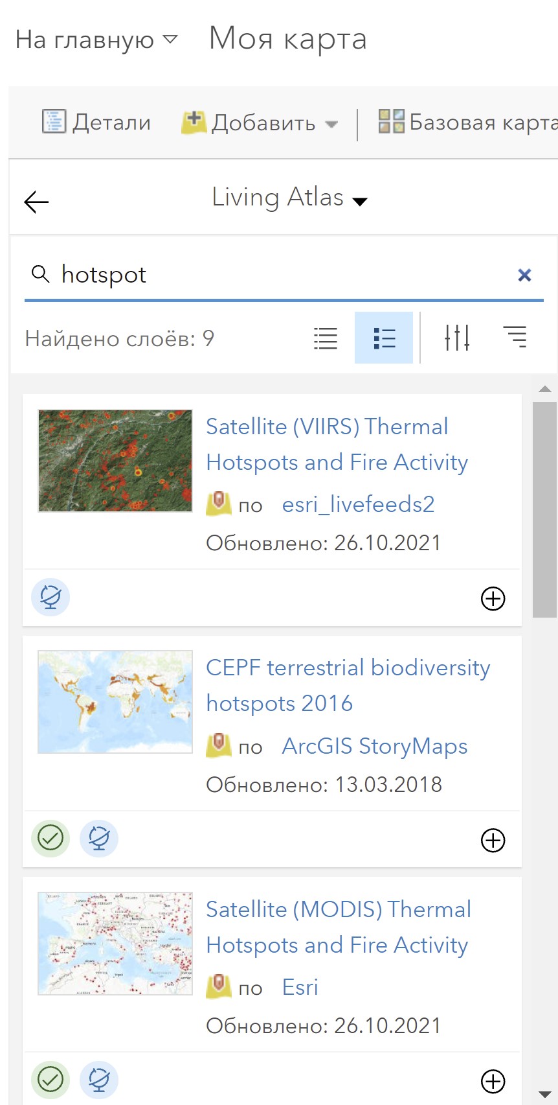The image size is (558, 1105).
Task: Click the green authoritative badge on MODIS card
Action: tap(50, 1080)
